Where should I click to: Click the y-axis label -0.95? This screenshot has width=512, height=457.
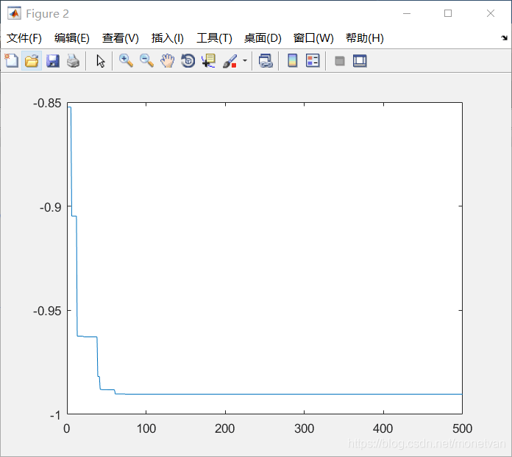tap(47, 312)
